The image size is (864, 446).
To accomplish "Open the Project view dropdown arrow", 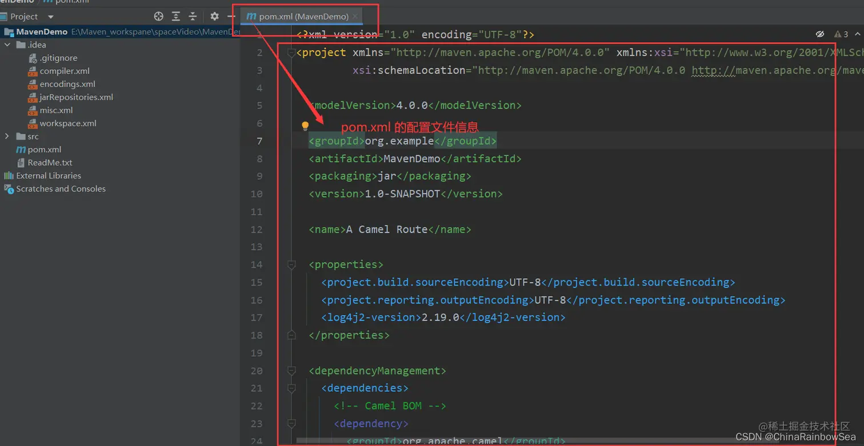I will [50, 17].
